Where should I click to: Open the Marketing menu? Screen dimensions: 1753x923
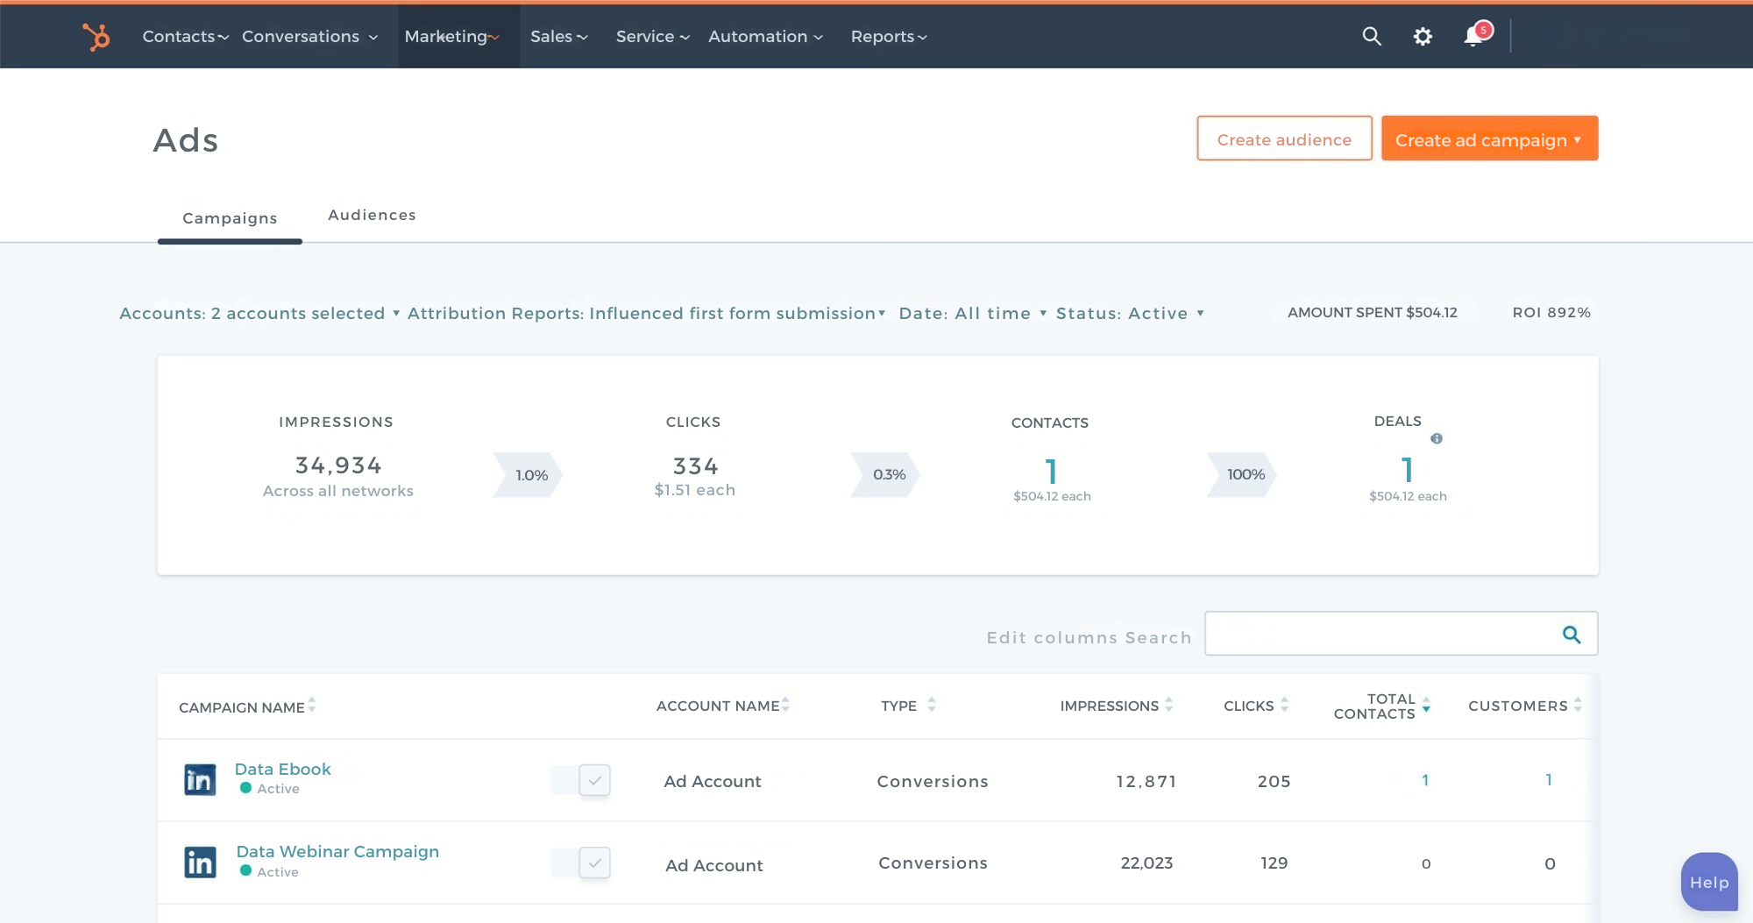[x=452, y=37]
